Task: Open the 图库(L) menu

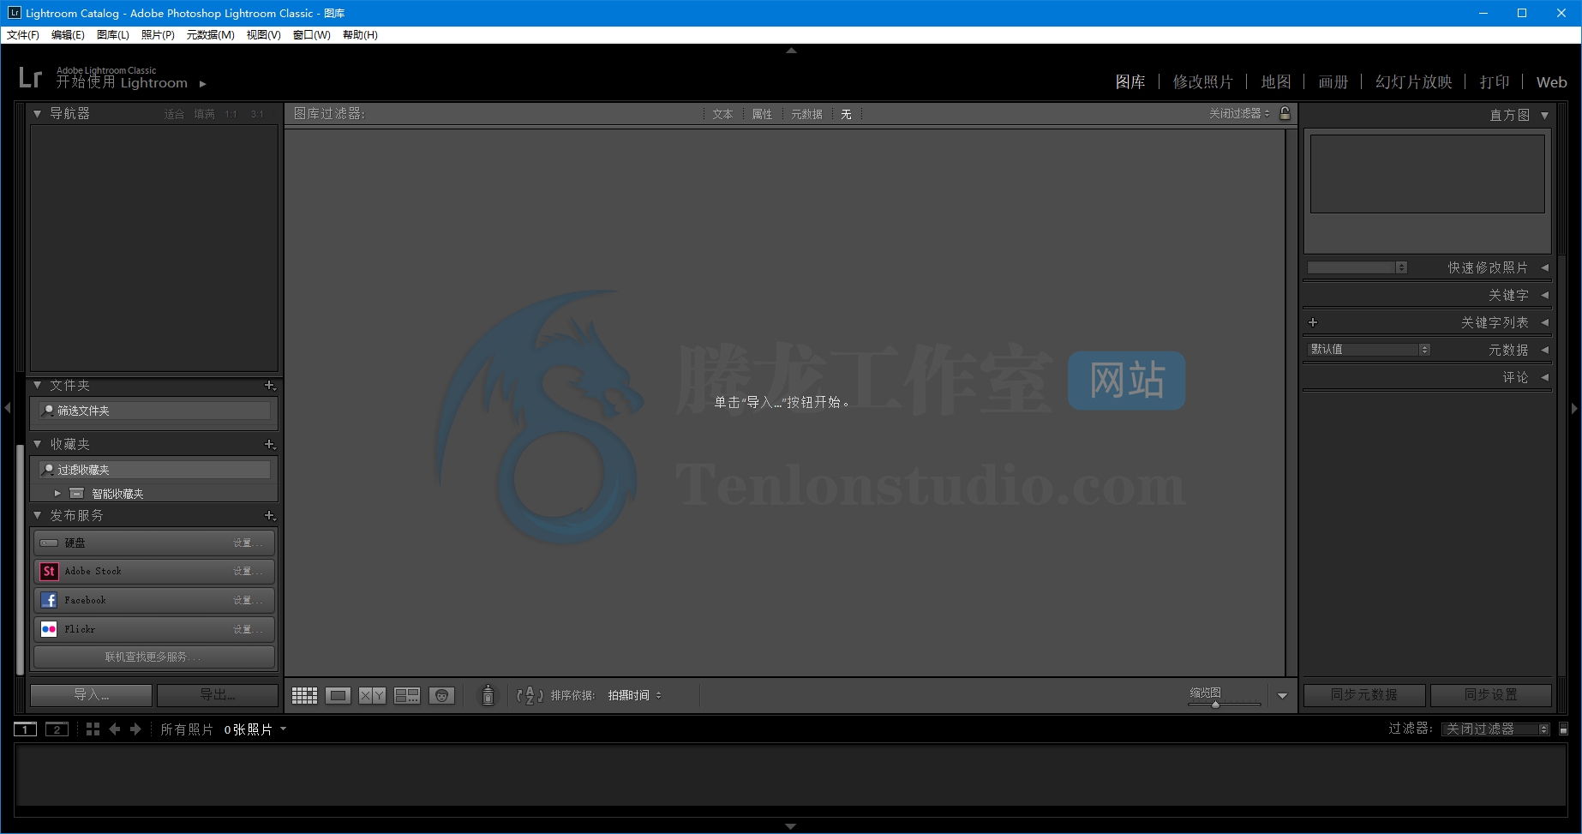Action: point(113,35)
